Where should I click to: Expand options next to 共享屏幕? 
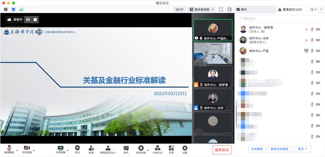67,150
